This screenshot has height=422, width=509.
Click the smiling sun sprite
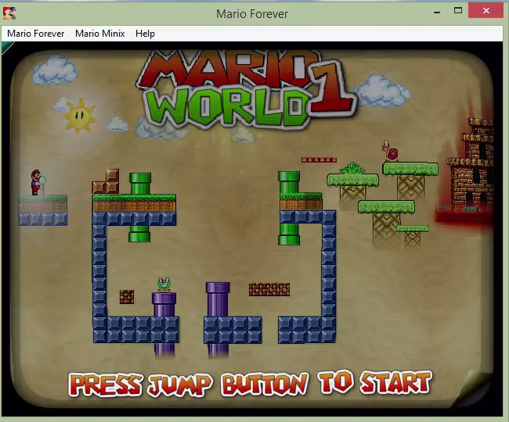tap(79, 114)
